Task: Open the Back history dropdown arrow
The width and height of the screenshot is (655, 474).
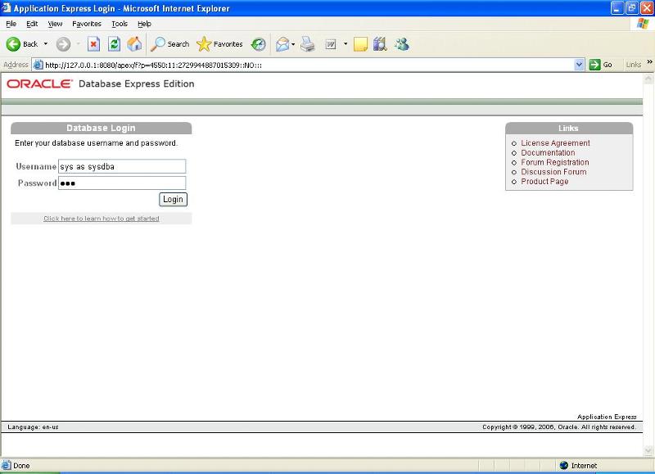Action: (46, 44)
